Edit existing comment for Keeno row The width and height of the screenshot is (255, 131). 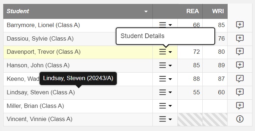240,79
